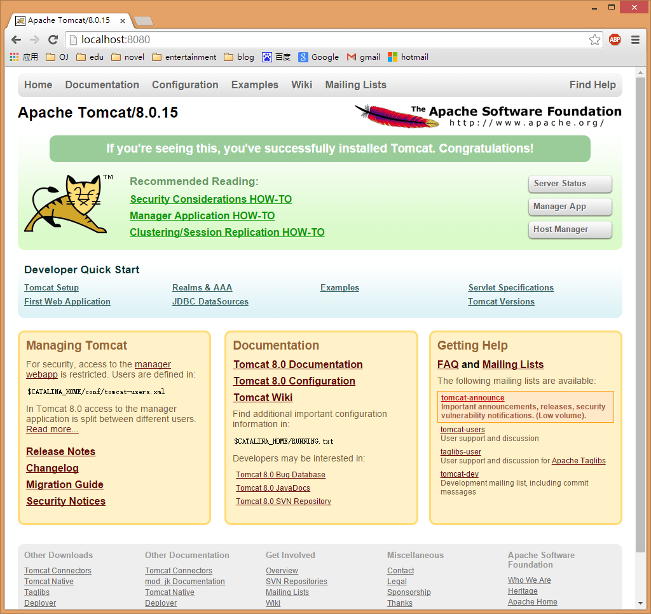Viewport: 651px width, 614px height.
Task: Open Tomcat 8.0 Bug Database link
Action: tap(280, 475)
